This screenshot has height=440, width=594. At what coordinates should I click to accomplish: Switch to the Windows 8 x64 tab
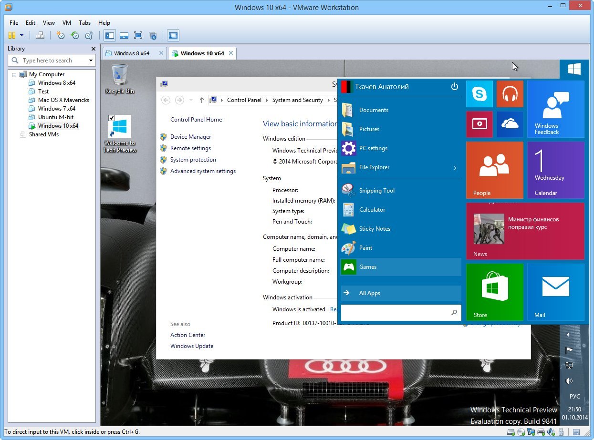click(135, 53)
